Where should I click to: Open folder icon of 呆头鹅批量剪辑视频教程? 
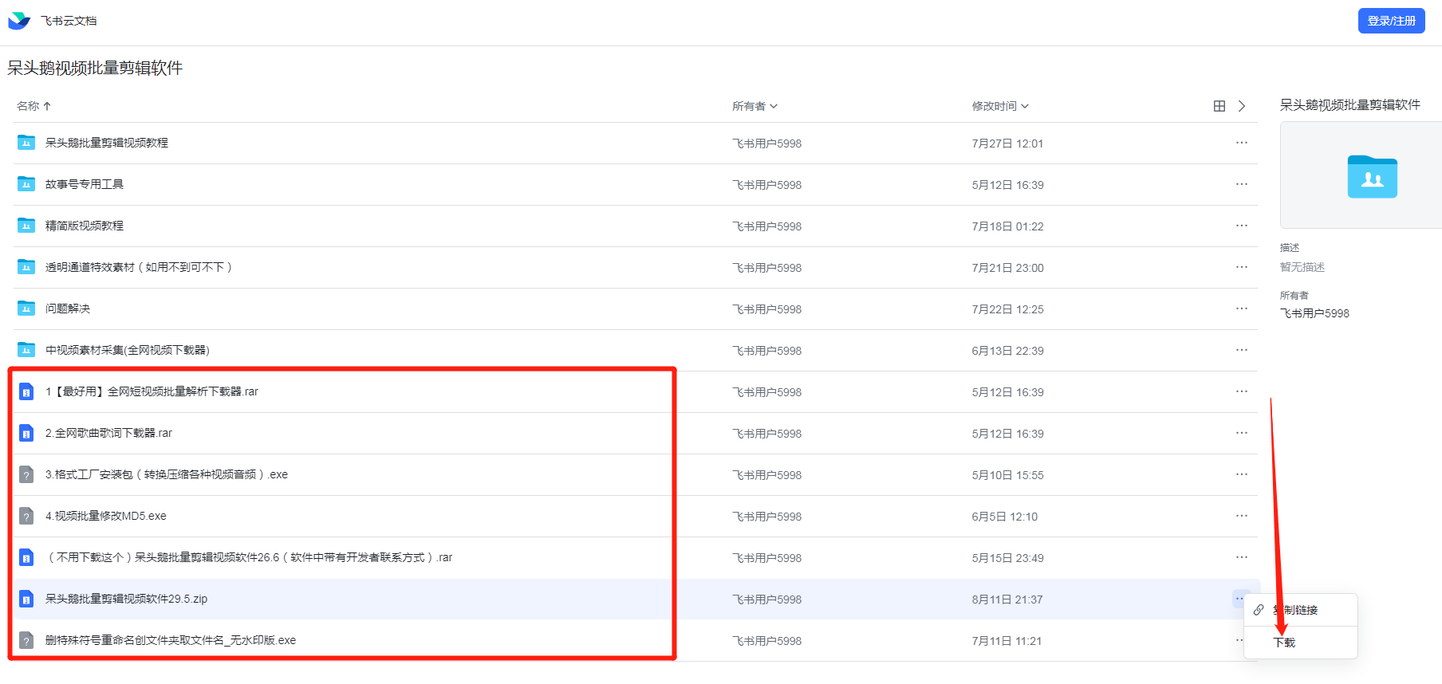[x=26, y=143]
